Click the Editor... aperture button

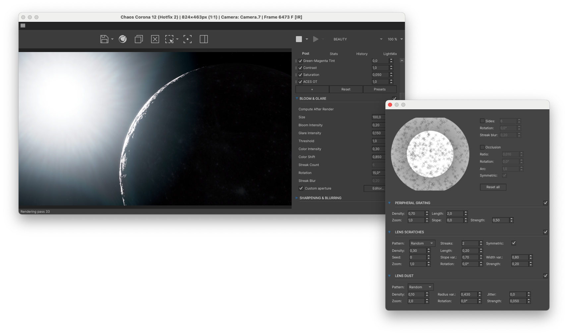(x=375, y=188)
